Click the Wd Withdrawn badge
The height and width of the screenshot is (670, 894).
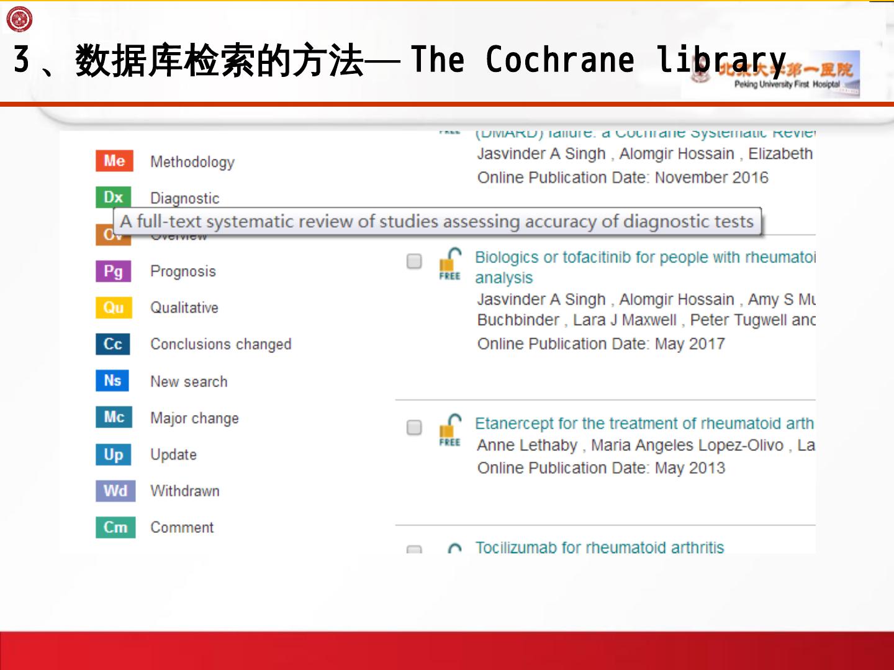click(x=115, y=491)
